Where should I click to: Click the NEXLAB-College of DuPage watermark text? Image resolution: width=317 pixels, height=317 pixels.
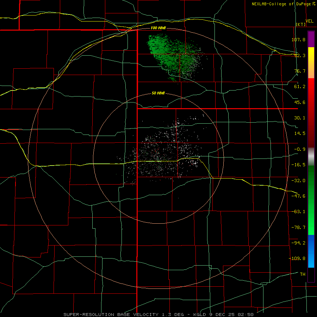click(x=284, y=4)
